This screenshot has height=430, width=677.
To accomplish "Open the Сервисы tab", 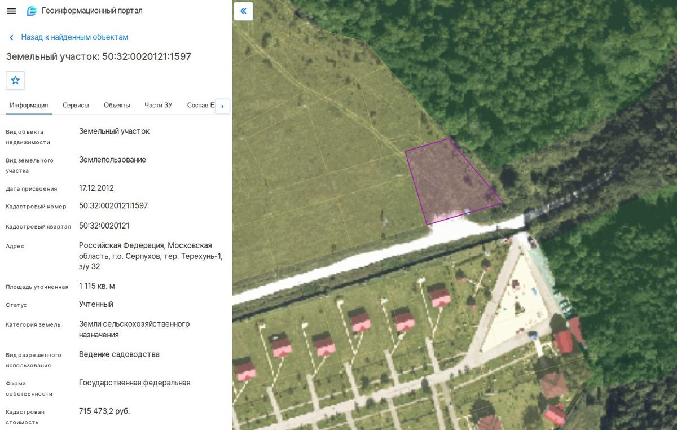I will [76, 106].
